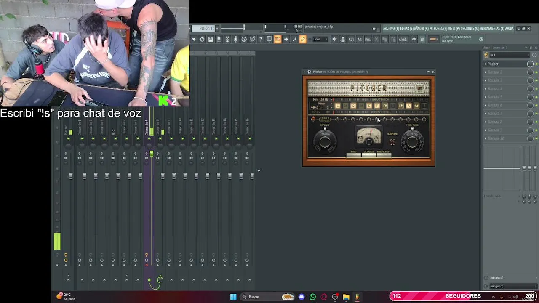Open the Minor scale dropdown in Pitcher
Screen dimensions: 539x303
(321, 104)
